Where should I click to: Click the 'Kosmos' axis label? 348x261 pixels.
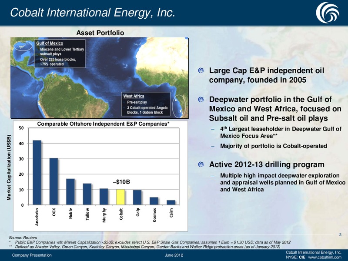pos(154,215)
